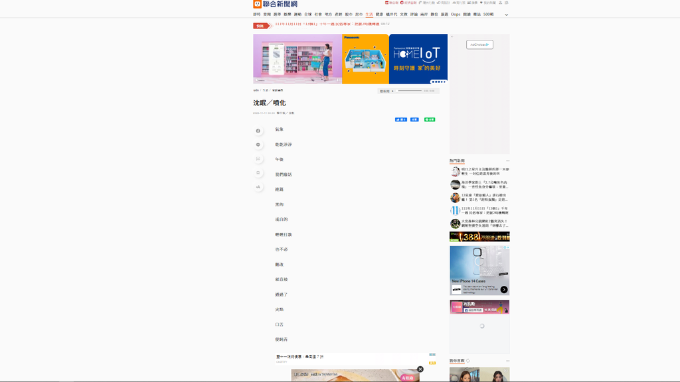The image size is (680, 382).
Task: Click the Facebook Like button
Action: 401,119
